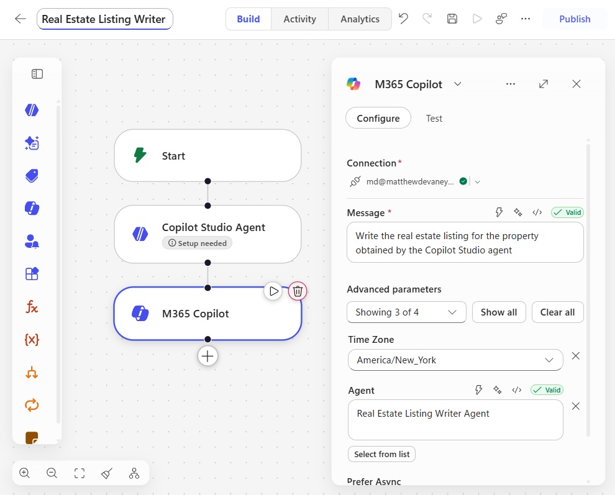Select the tag icon in sidebar
This screenshot has height=495, width=615.
click(32, 176)
